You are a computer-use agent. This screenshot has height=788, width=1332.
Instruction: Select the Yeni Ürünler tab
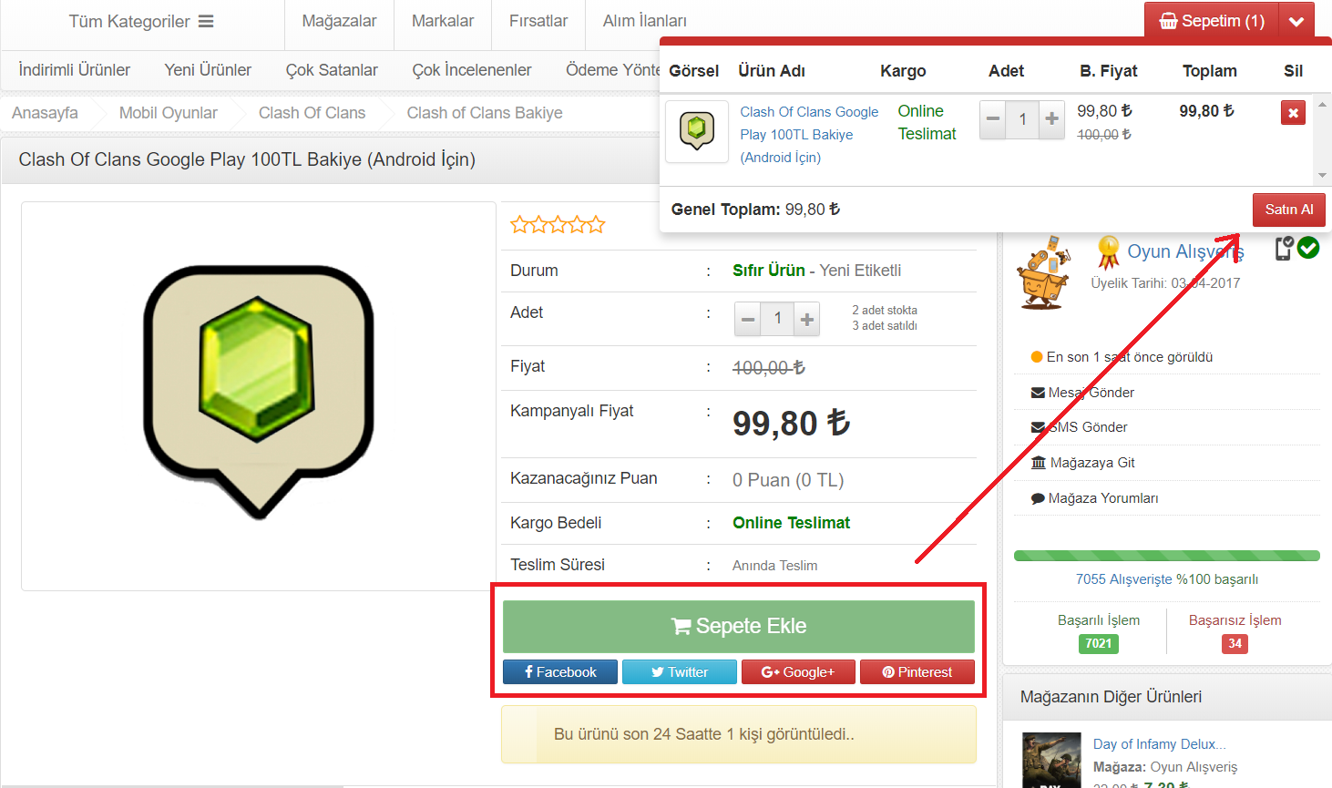[208, 70]
